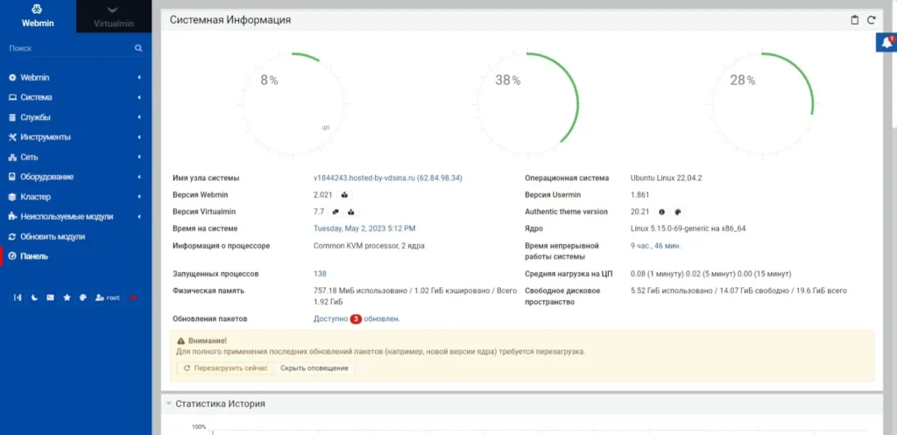Click the palette icon next to theme version 20.21
Screen dimensions: 897x435
pyautogui.click(x=677, y=212)
